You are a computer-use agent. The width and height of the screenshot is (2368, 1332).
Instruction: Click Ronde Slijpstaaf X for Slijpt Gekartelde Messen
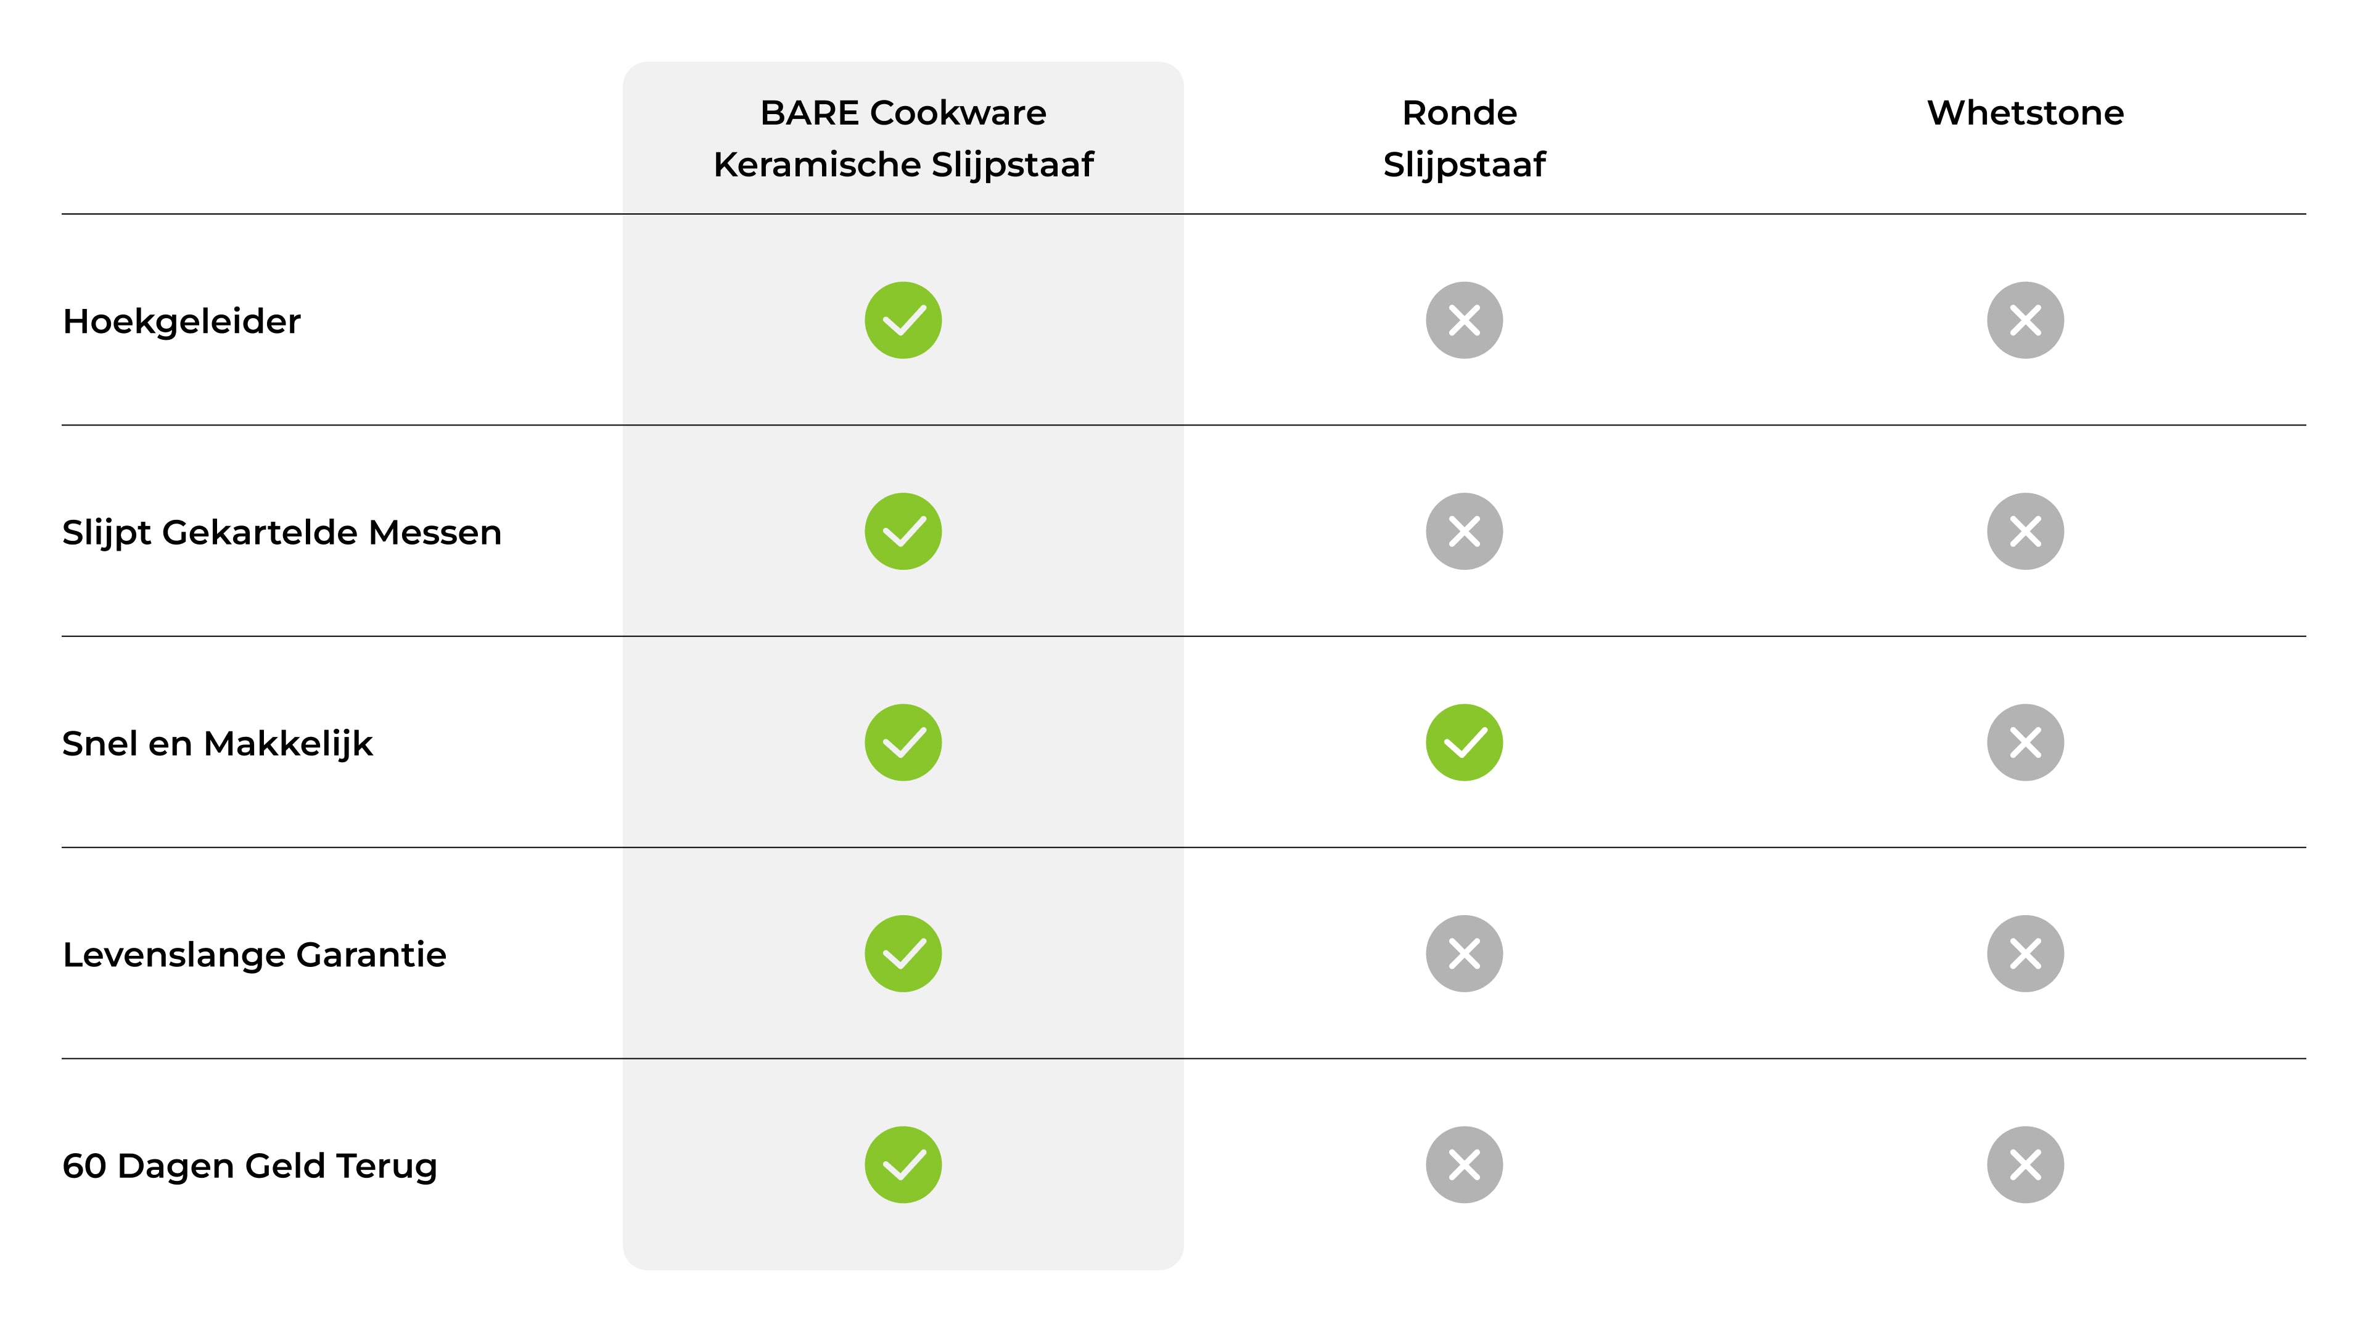[1463, 532]
